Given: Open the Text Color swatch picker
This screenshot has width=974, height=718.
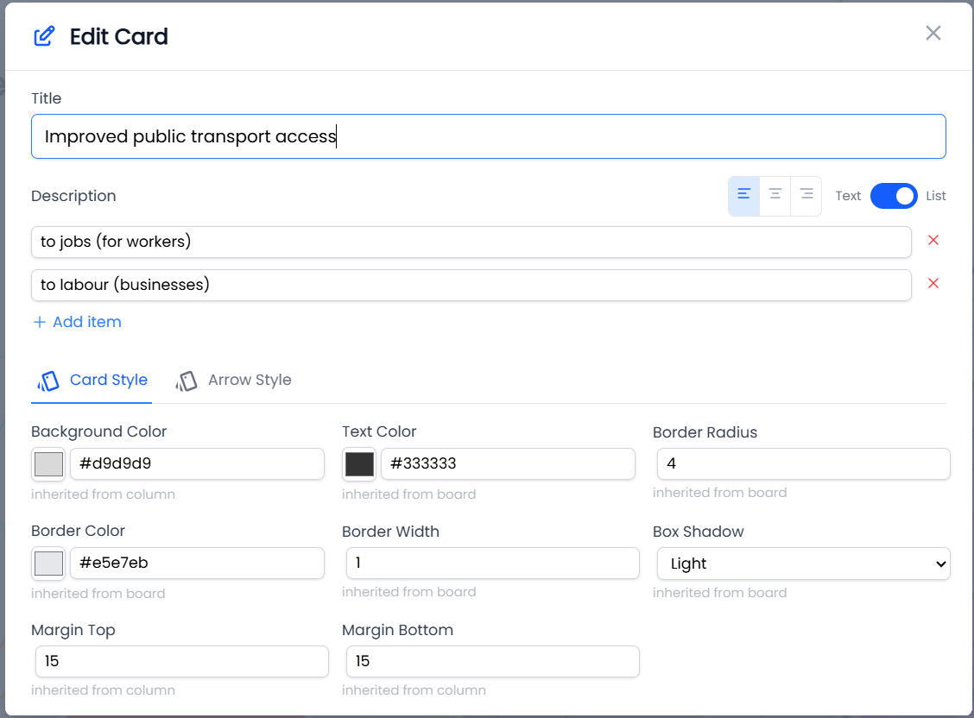Looking at the screenshot, I should pos(359,464).
